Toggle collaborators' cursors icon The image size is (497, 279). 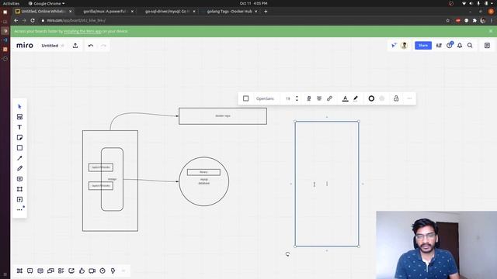pyautogui.click(x=394, y=46)
